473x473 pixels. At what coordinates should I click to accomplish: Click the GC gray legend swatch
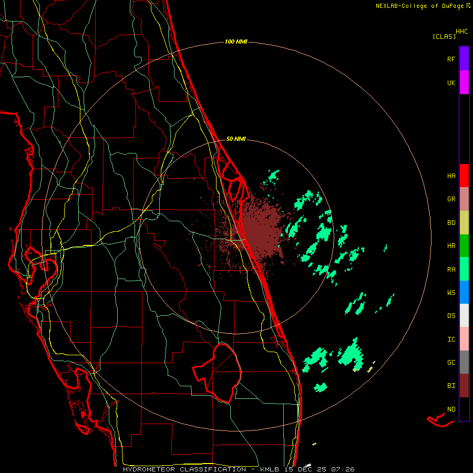[464, 362]
